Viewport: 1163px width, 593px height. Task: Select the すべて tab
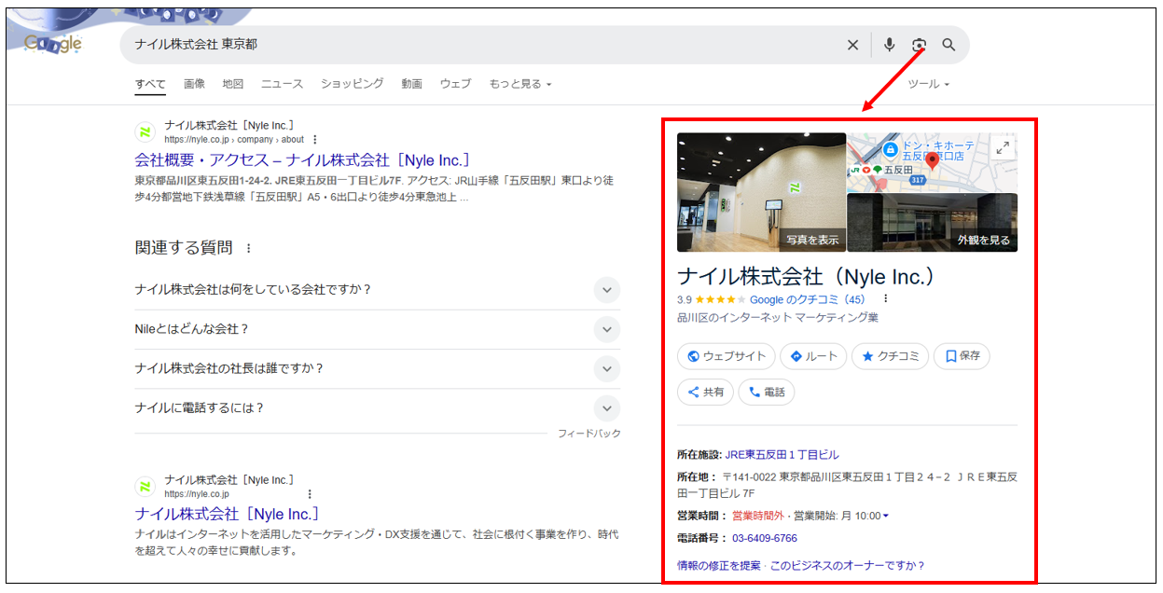click(150, 84)
